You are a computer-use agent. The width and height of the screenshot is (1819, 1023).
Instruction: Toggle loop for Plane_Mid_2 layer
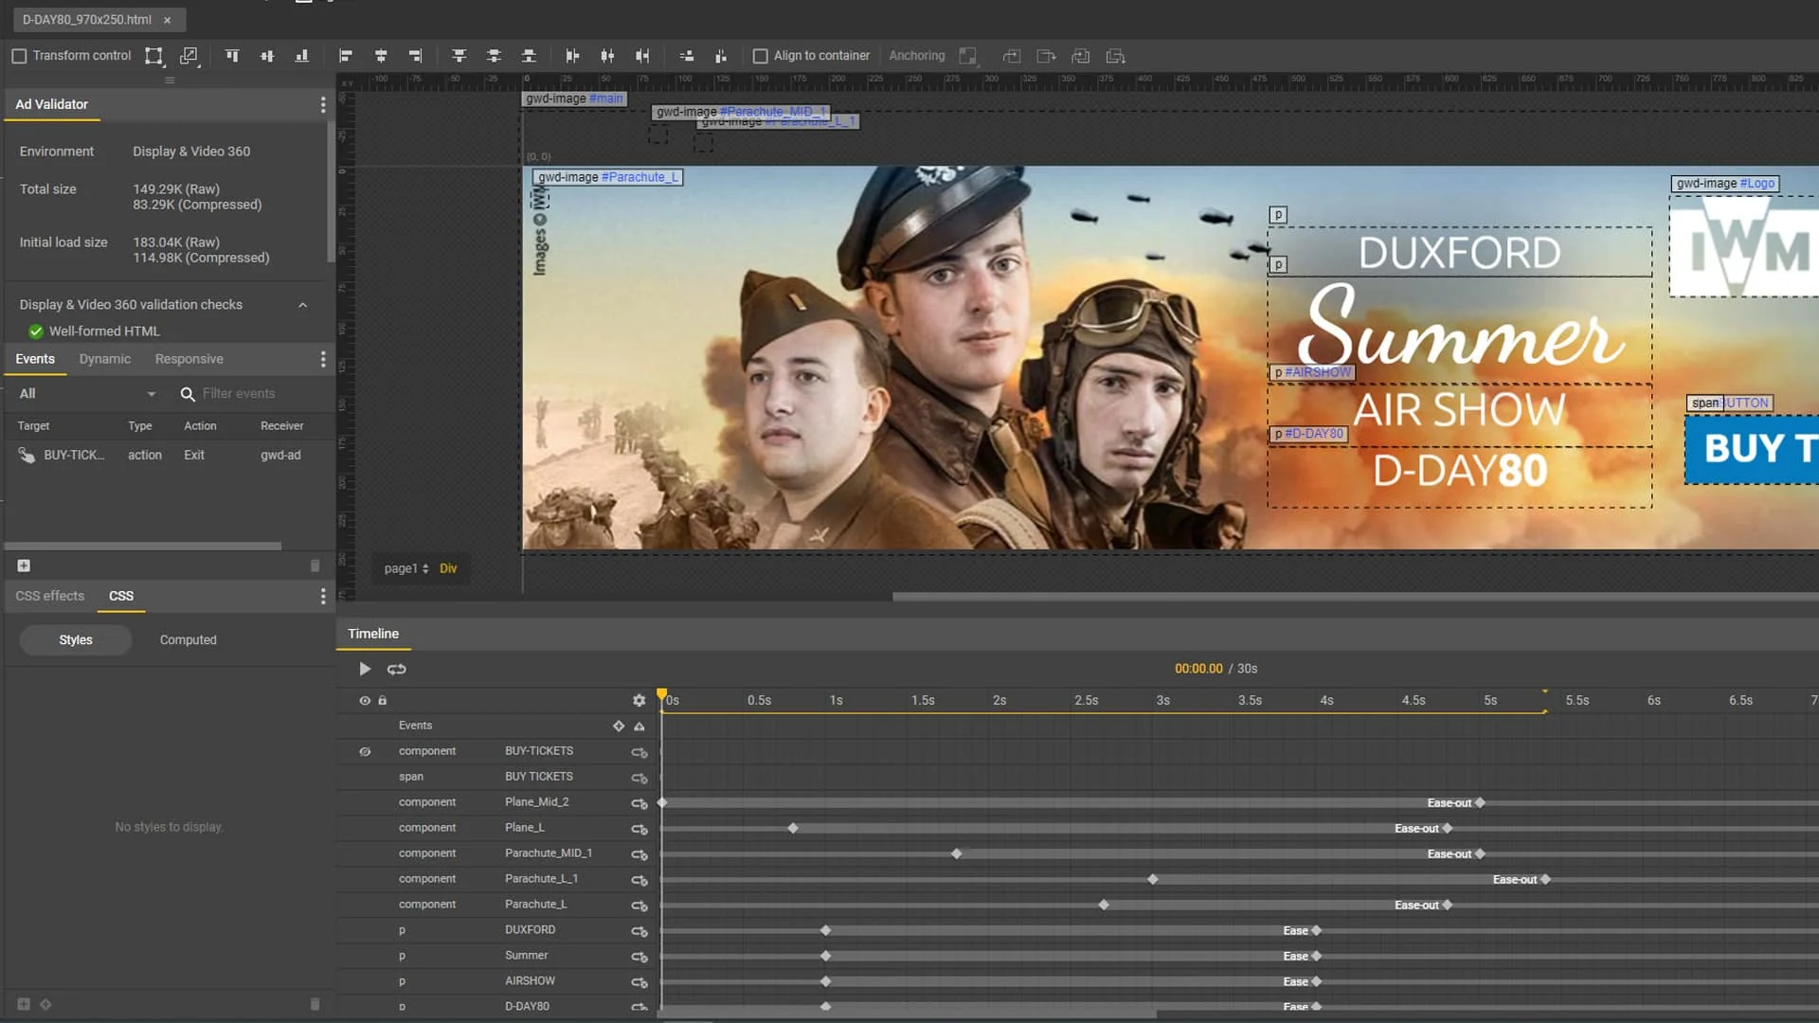click(639, 803)
